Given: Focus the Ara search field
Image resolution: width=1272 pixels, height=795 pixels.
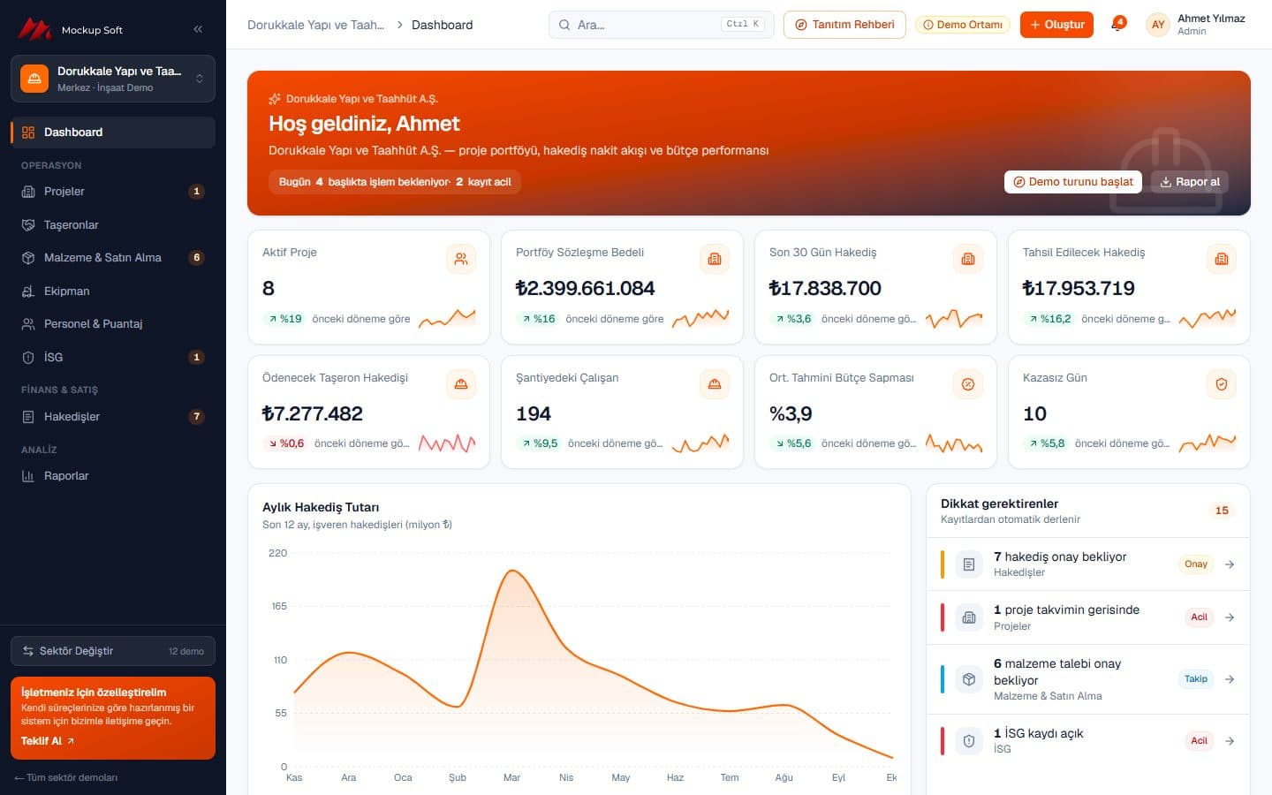Looking at the screenshot, I should (x=661, y=25).
